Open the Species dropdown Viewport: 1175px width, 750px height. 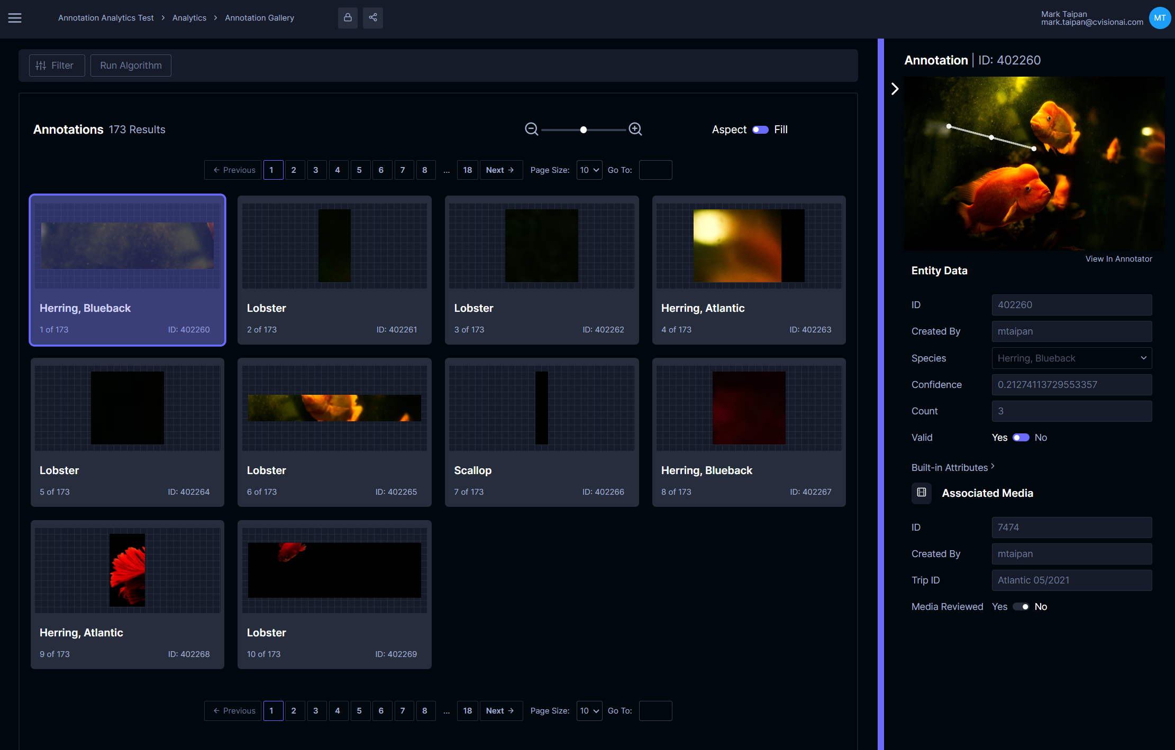coord(1071,358)
